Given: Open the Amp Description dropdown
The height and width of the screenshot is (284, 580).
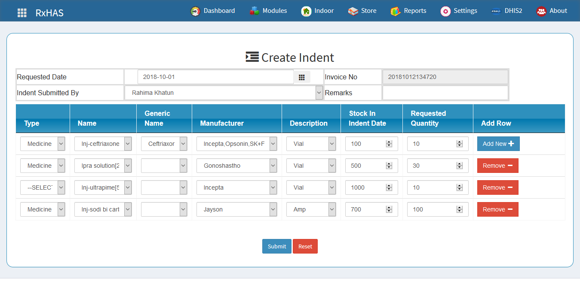Looking at the screenshot, I should [x=311, y=209].
